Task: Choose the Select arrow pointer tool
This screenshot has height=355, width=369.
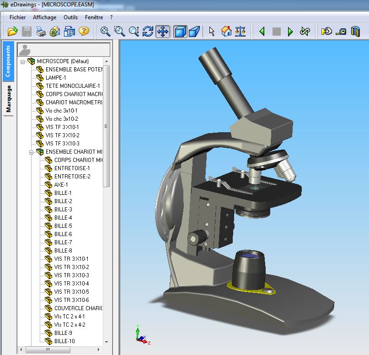Action: click(x=212, y=31)
